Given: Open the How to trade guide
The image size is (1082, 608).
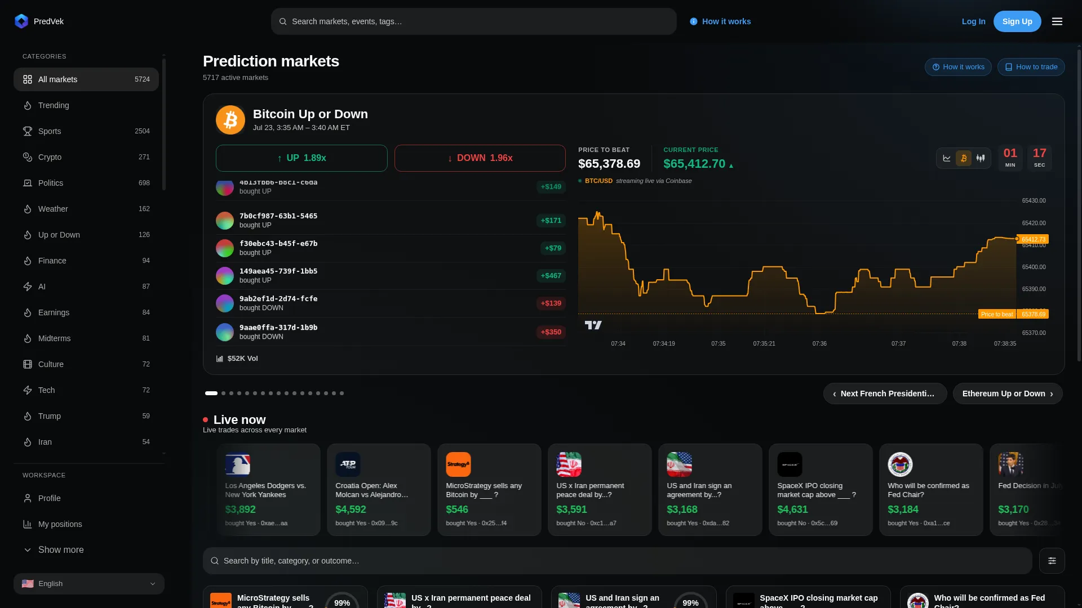Looking at the screenshot, I should 1031,67.
